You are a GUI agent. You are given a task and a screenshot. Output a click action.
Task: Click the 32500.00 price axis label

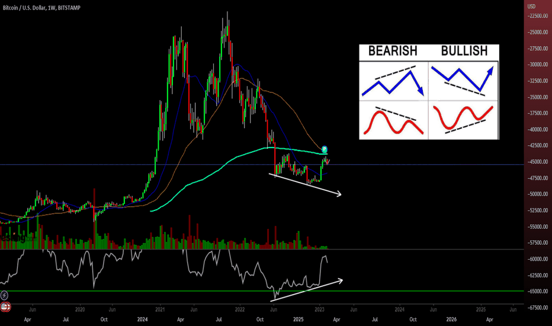coord(538,81)
